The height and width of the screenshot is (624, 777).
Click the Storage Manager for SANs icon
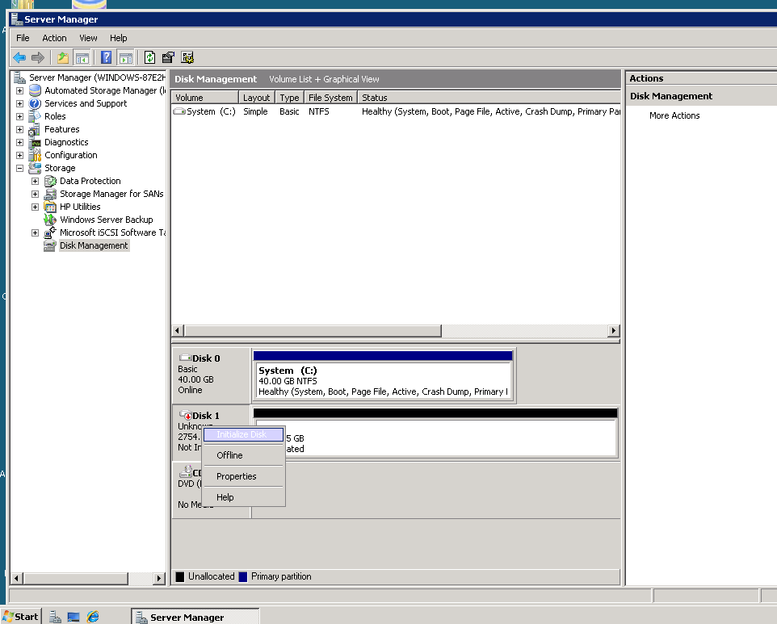(50, 194)
